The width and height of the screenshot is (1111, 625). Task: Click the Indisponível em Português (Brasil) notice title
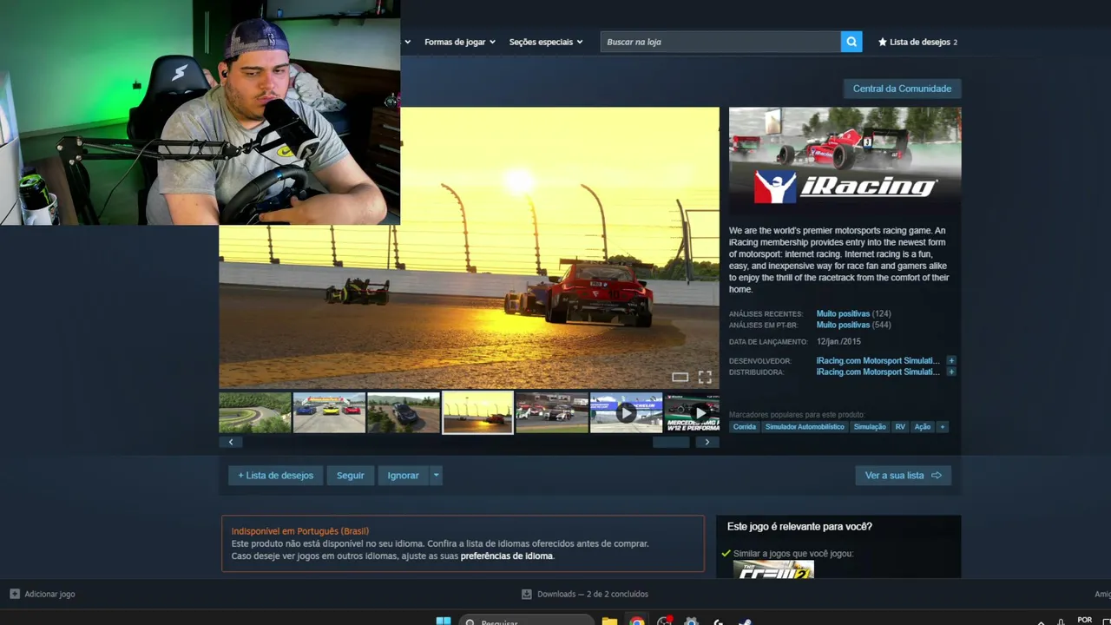300,531
